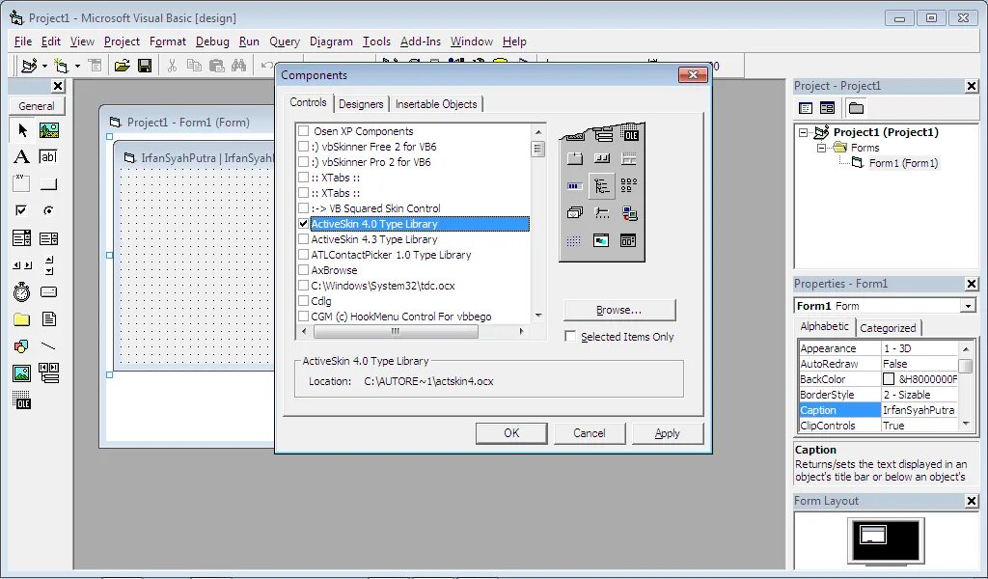Check vbSkinner Pro 2 for VB6
The width and height of the screenshot is (988, 579).
click(304, 162)
